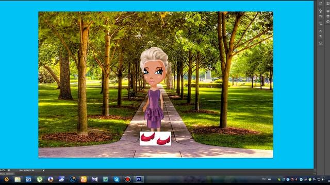This screenshot has width=330, height=185.
Task: Click the network tray icon
Action: pyautogui.click(x=319, y=179)
